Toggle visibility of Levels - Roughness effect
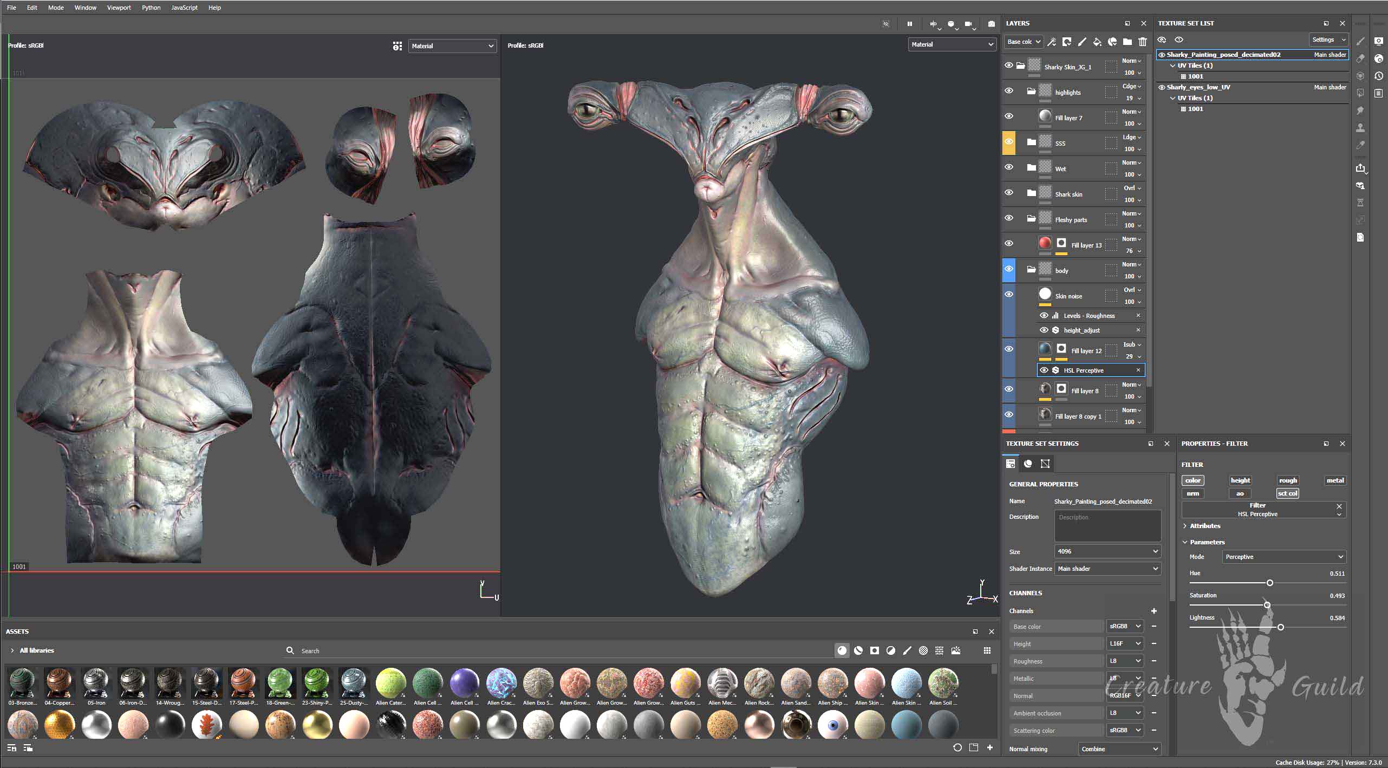 tap(1044, 315)
